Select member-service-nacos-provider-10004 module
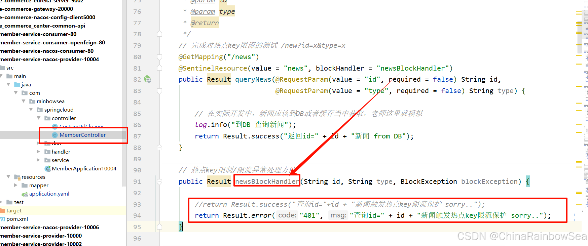The height and width of the screenshot is (246, 588). click(x=49, y=59)
